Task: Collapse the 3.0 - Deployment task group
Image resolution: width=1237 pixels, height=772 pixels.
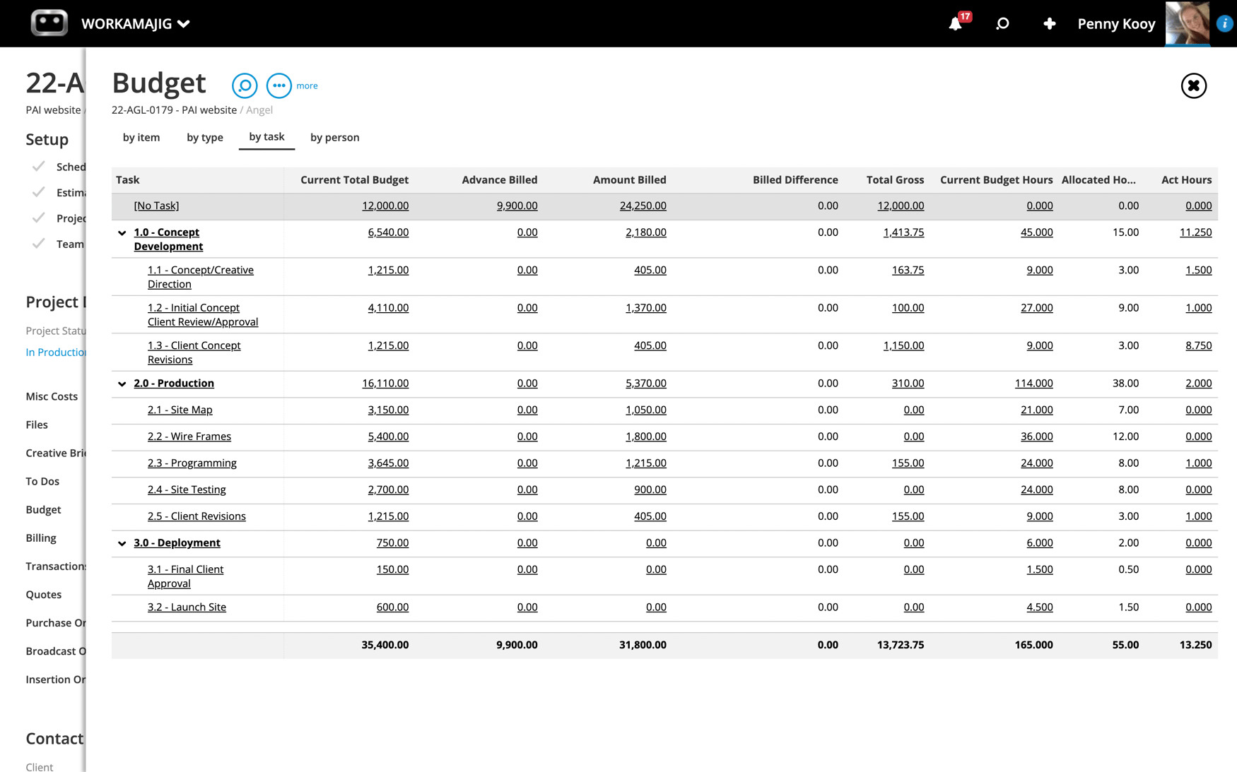Action: click(122, 543)
